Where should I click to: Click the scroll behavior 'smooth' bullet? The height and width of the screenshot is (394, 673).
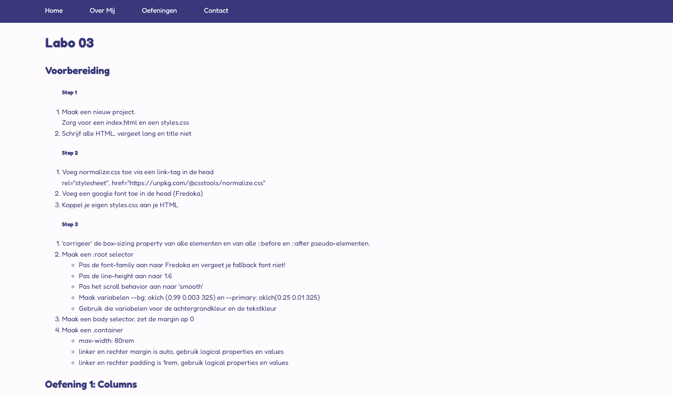[141, 287]
